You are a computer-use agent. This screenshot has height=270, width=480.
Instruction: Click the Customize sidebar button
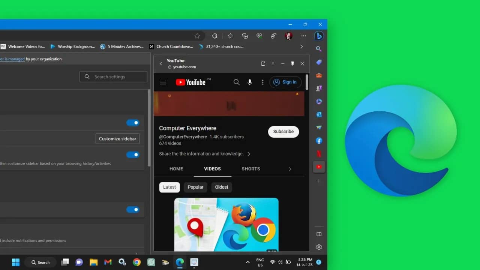click(117, 139)
